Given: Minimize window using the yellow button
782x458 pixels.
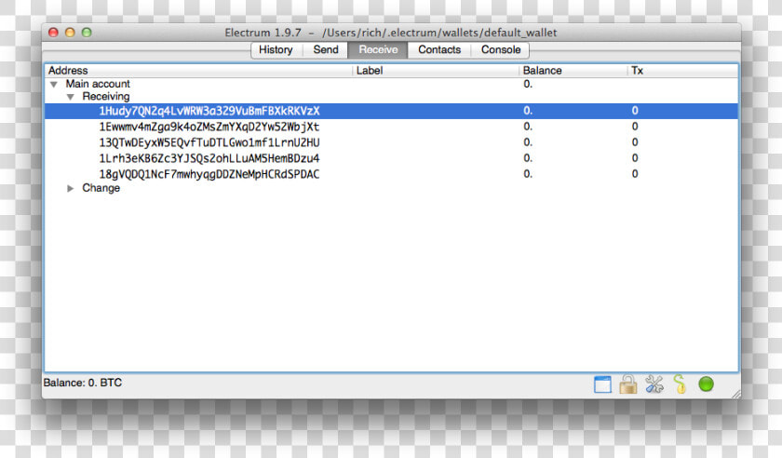Looking at the screenshot, I should click(70, 33).
